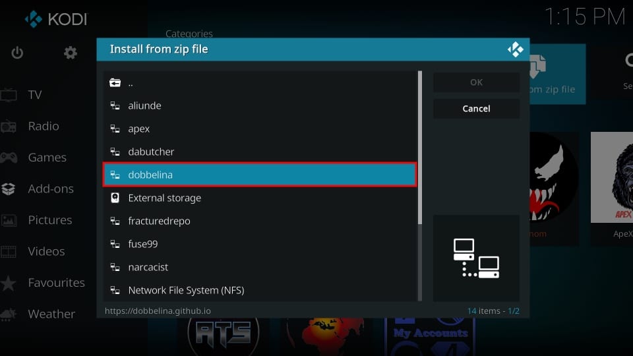Click the Kodi logo in top-left

tap(55, 19)
